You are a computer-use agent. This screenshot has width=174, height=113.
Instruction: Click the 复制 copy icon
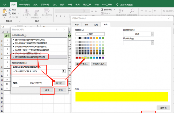tap(10, 13)
